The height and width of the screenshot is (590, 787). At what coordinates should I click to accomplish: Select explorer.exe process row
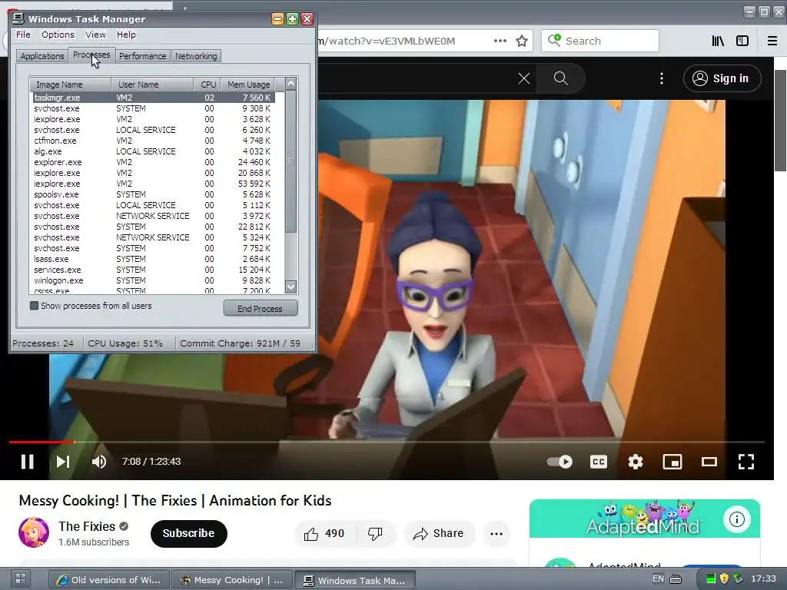(x=153, y=162)
